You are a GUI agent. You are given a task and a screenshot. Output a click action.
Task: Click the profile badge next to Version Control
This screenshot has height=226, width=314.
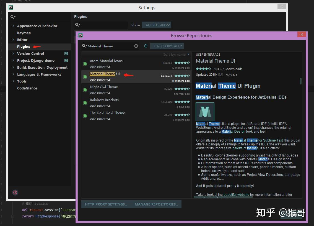(x=66, y=53)
